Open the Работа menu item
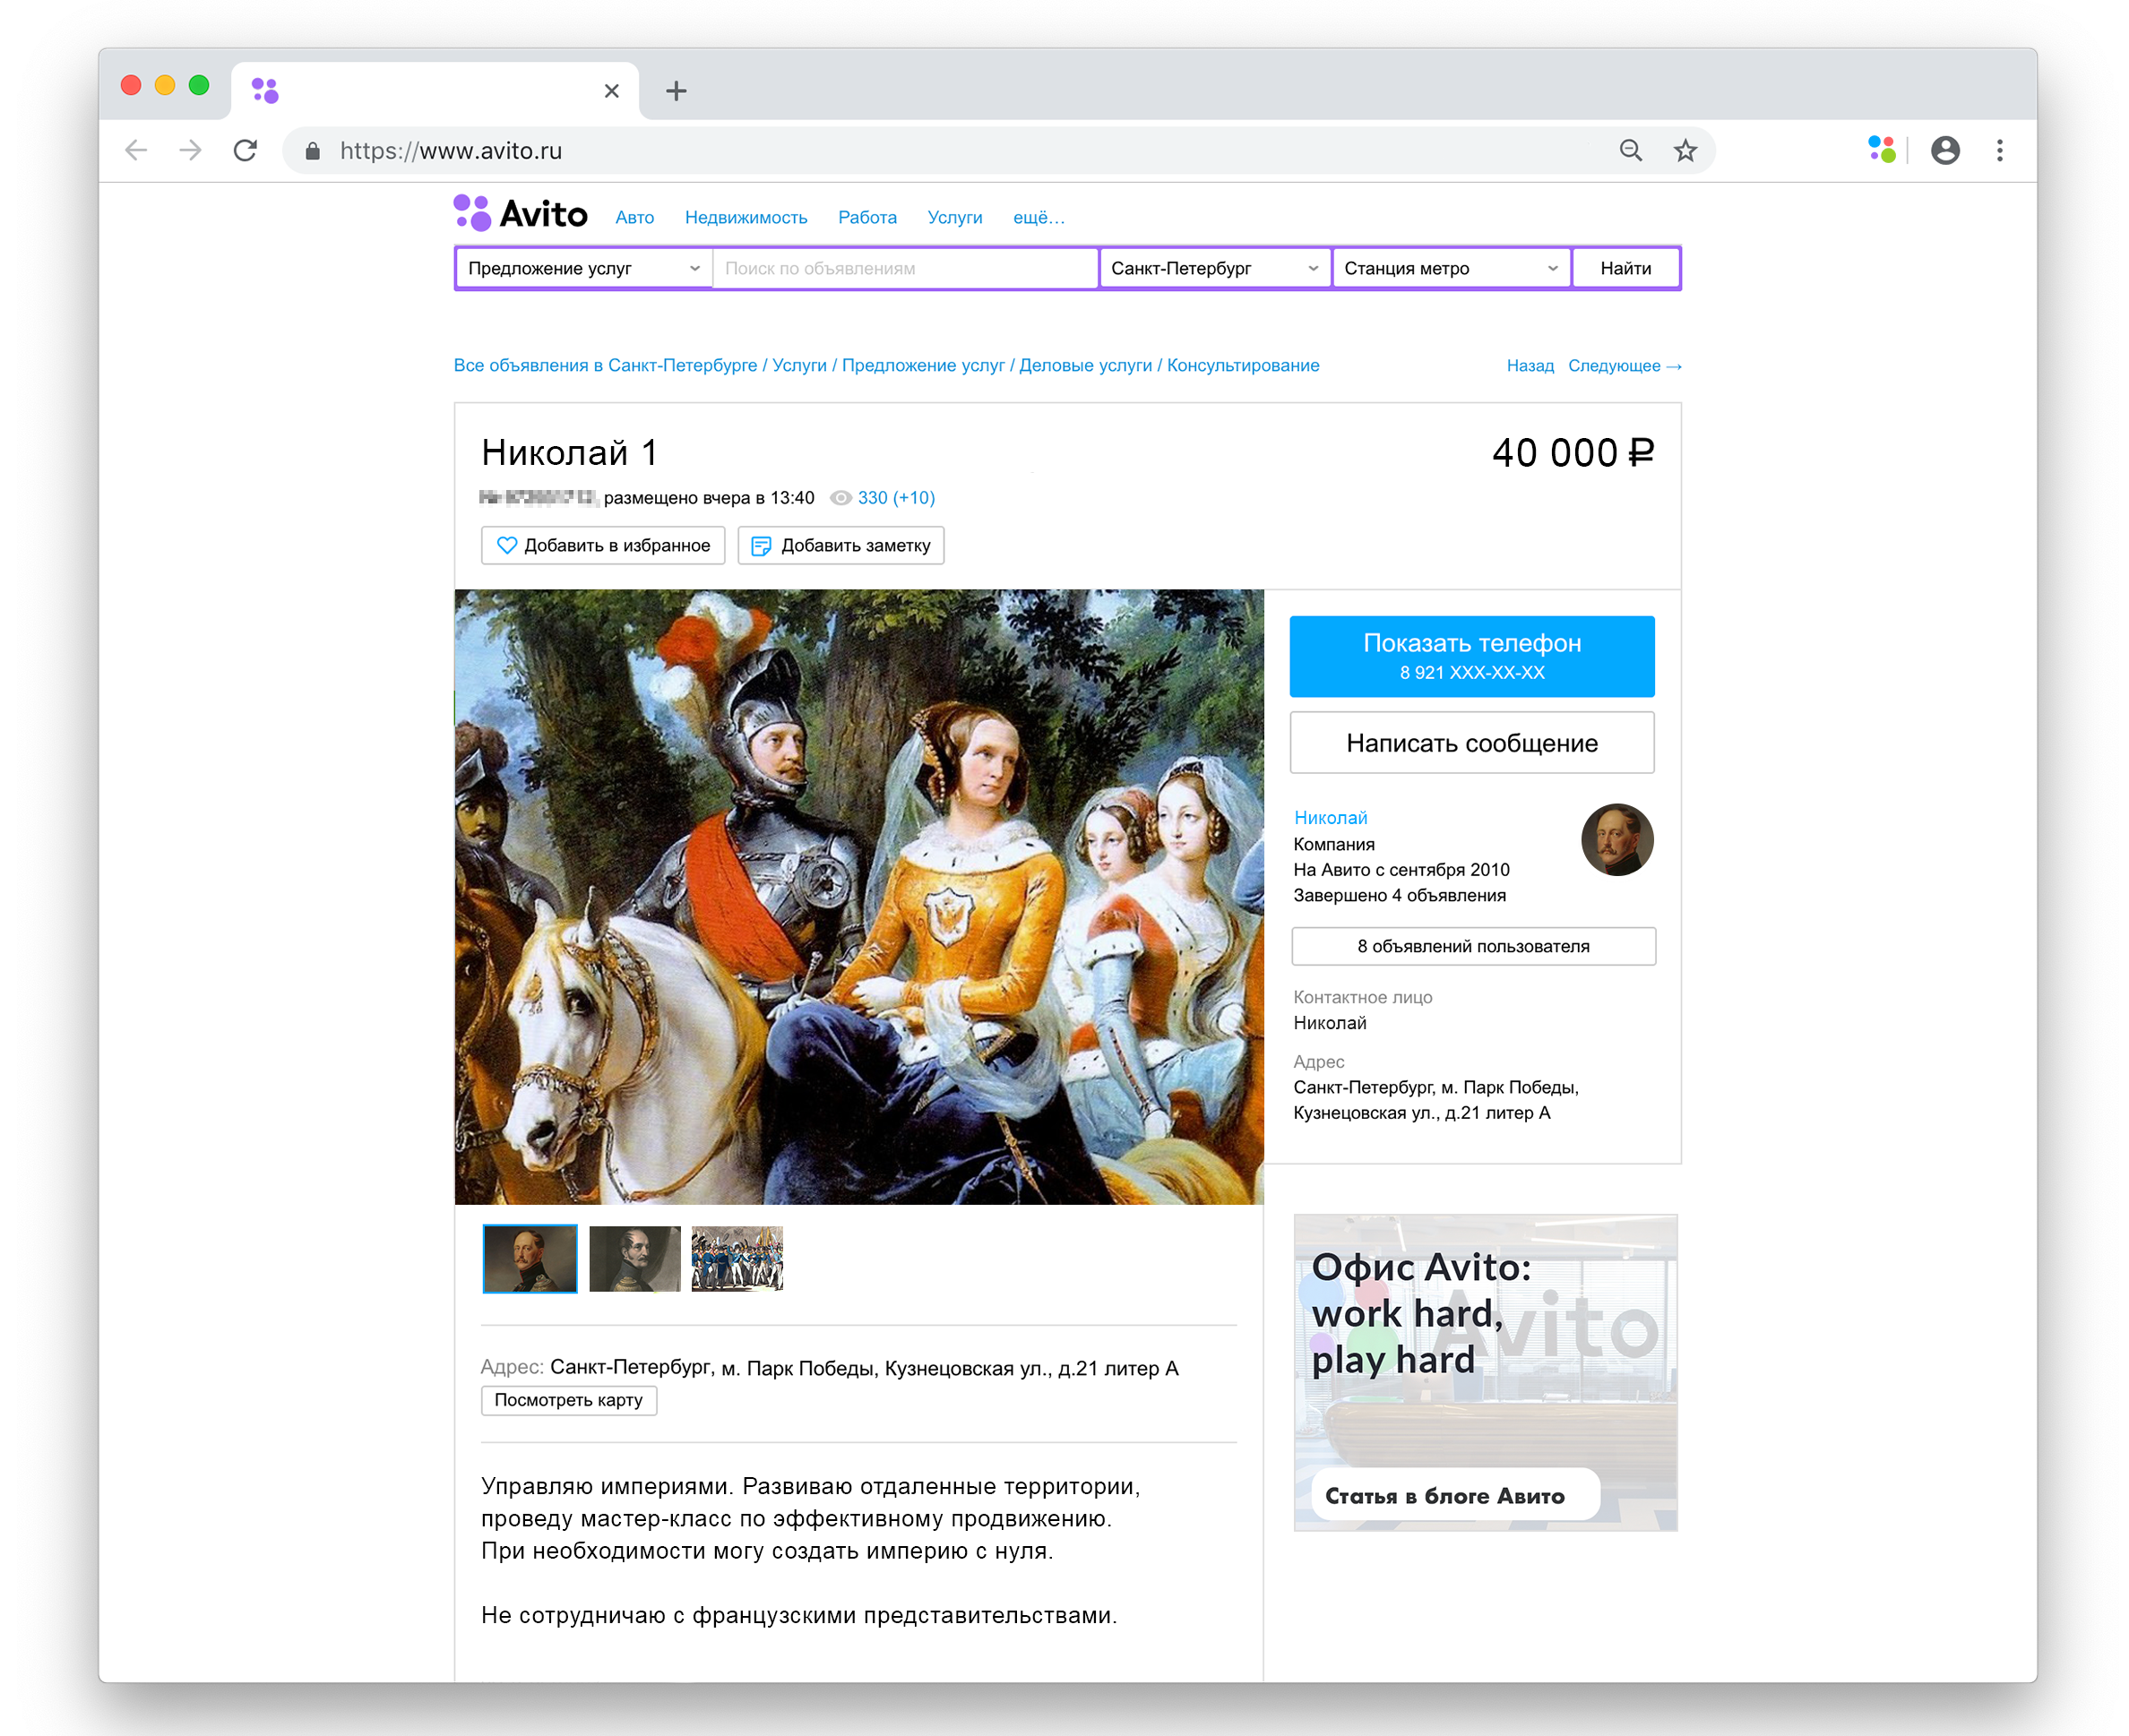This screenshot has height=1736, width=2129. [866, 217]
